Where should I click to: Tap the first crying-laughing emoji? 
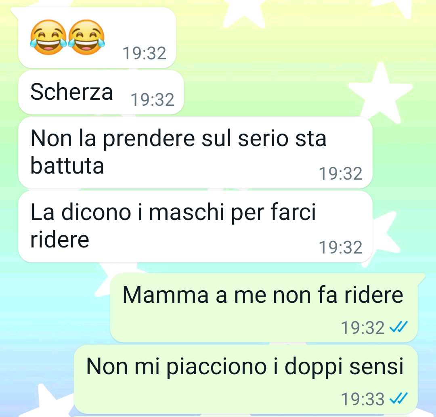[48, 37]
